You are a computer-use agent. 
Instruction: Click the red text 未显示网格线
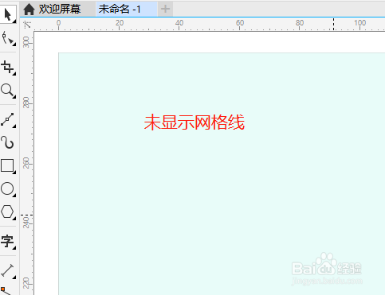pyautogui.click(x=194, y=122)
